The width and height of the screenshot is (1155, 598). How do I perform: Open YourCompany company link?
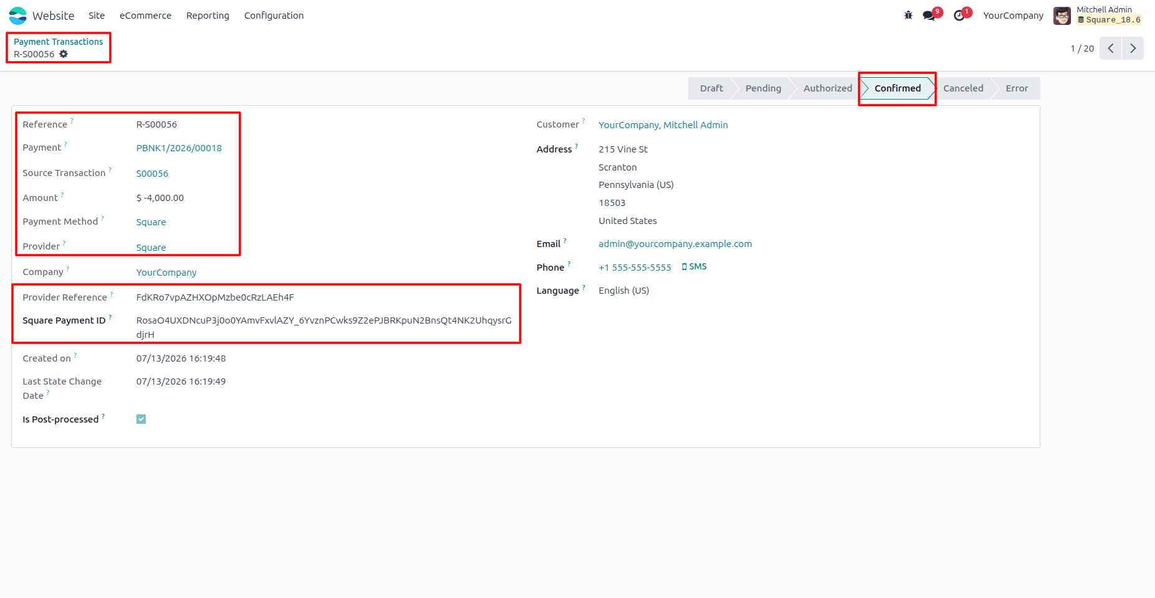166,273
